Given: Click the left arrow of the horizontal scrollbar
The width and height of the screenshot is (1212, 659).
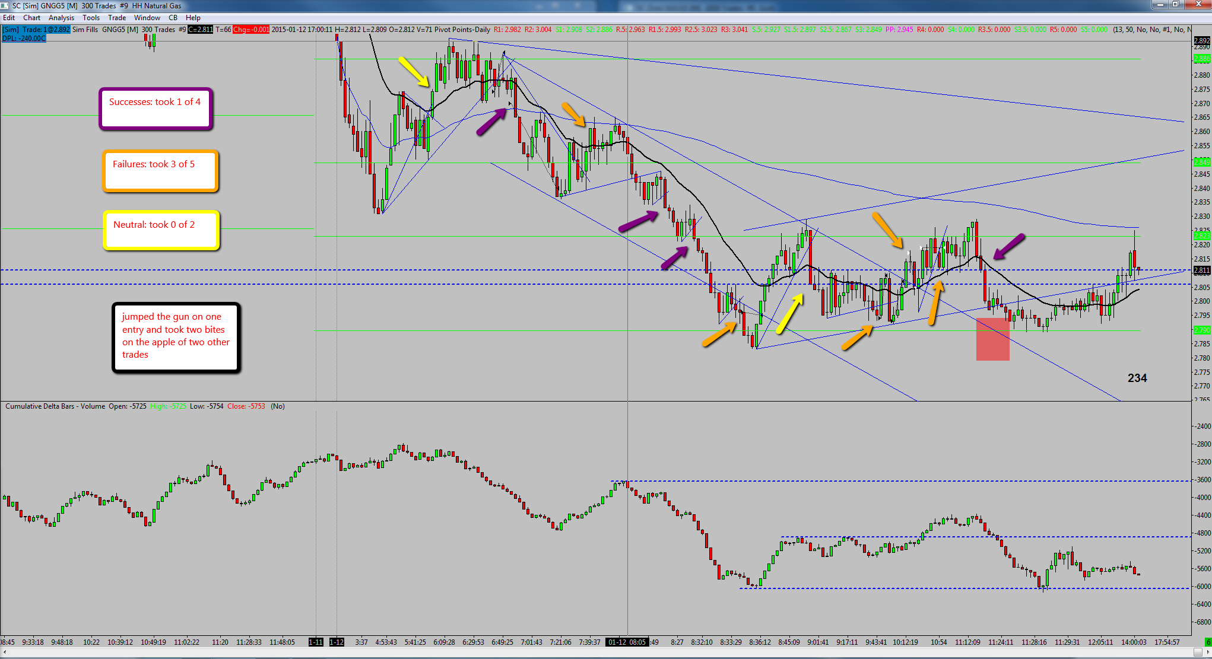Looking at the screenshot, I should [5, 653].
